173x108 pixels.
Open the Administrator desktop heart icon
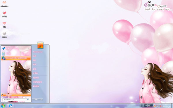4,4
